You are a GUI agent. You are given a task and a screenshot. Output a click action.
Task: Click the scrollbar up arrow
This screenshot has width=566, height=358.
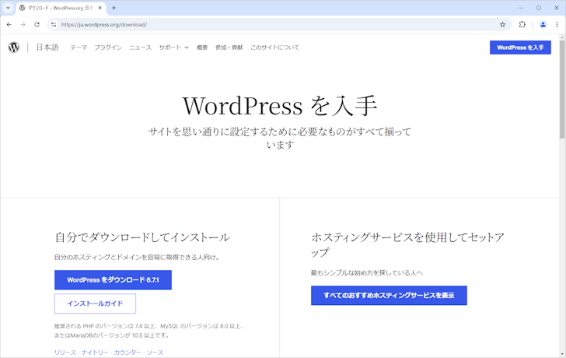coord(562,37)
